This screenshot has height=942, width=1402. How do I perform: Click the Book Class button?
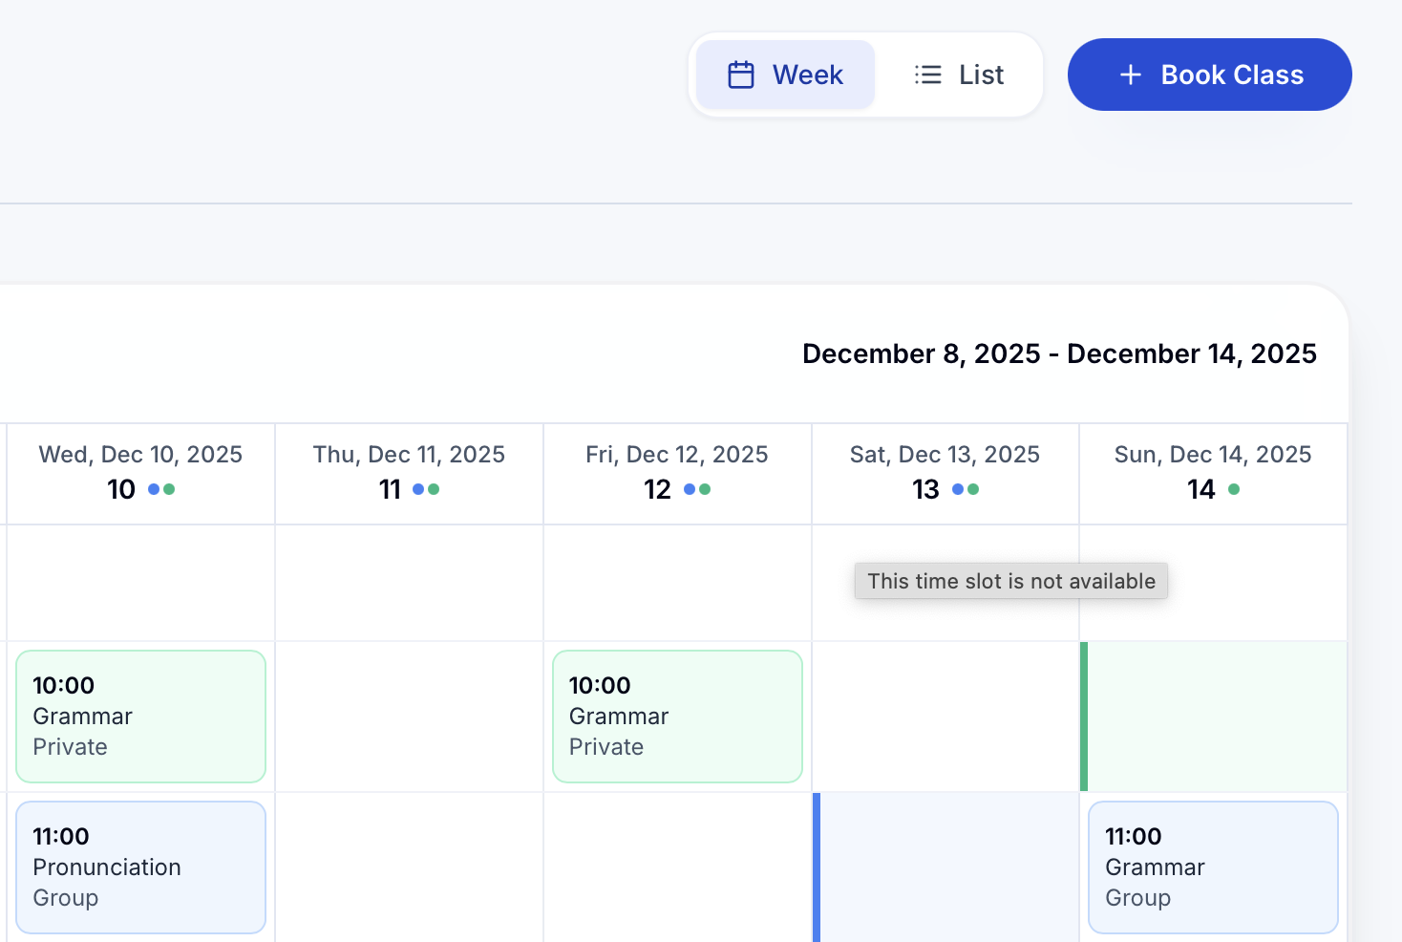click(x=1209, y=75)
